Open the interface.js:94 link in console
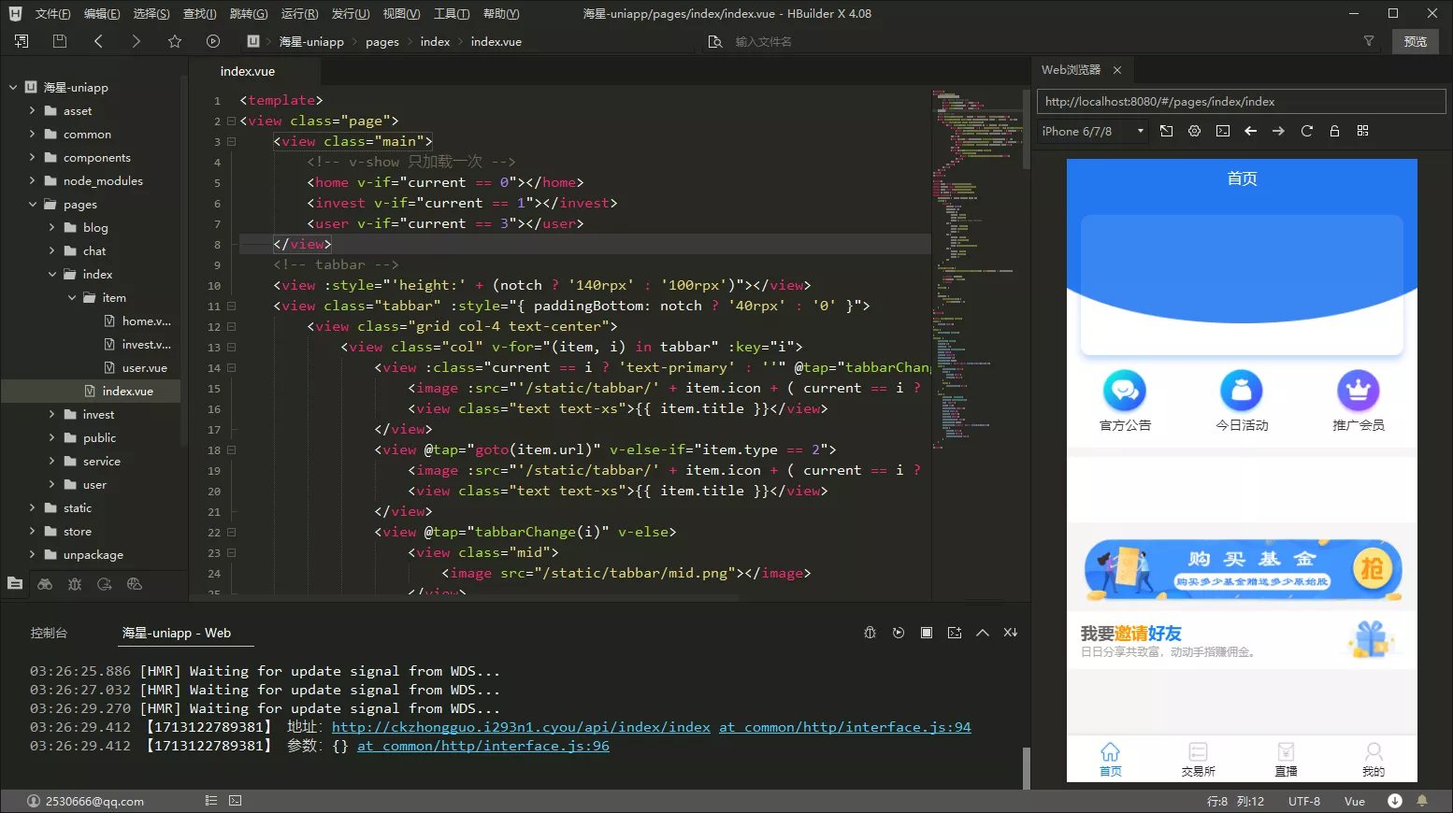 click(x=844, y=727)
